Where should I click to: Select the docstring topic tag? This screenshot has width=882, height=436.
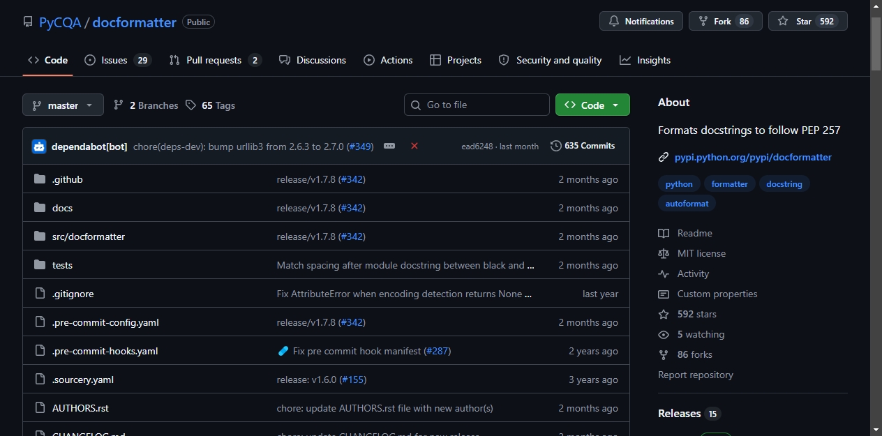(784, 184)
